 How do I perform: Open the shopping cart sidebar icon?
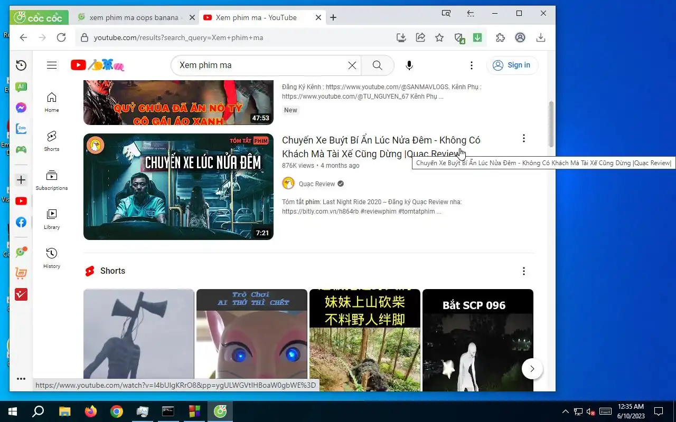(x=21, y=273)
